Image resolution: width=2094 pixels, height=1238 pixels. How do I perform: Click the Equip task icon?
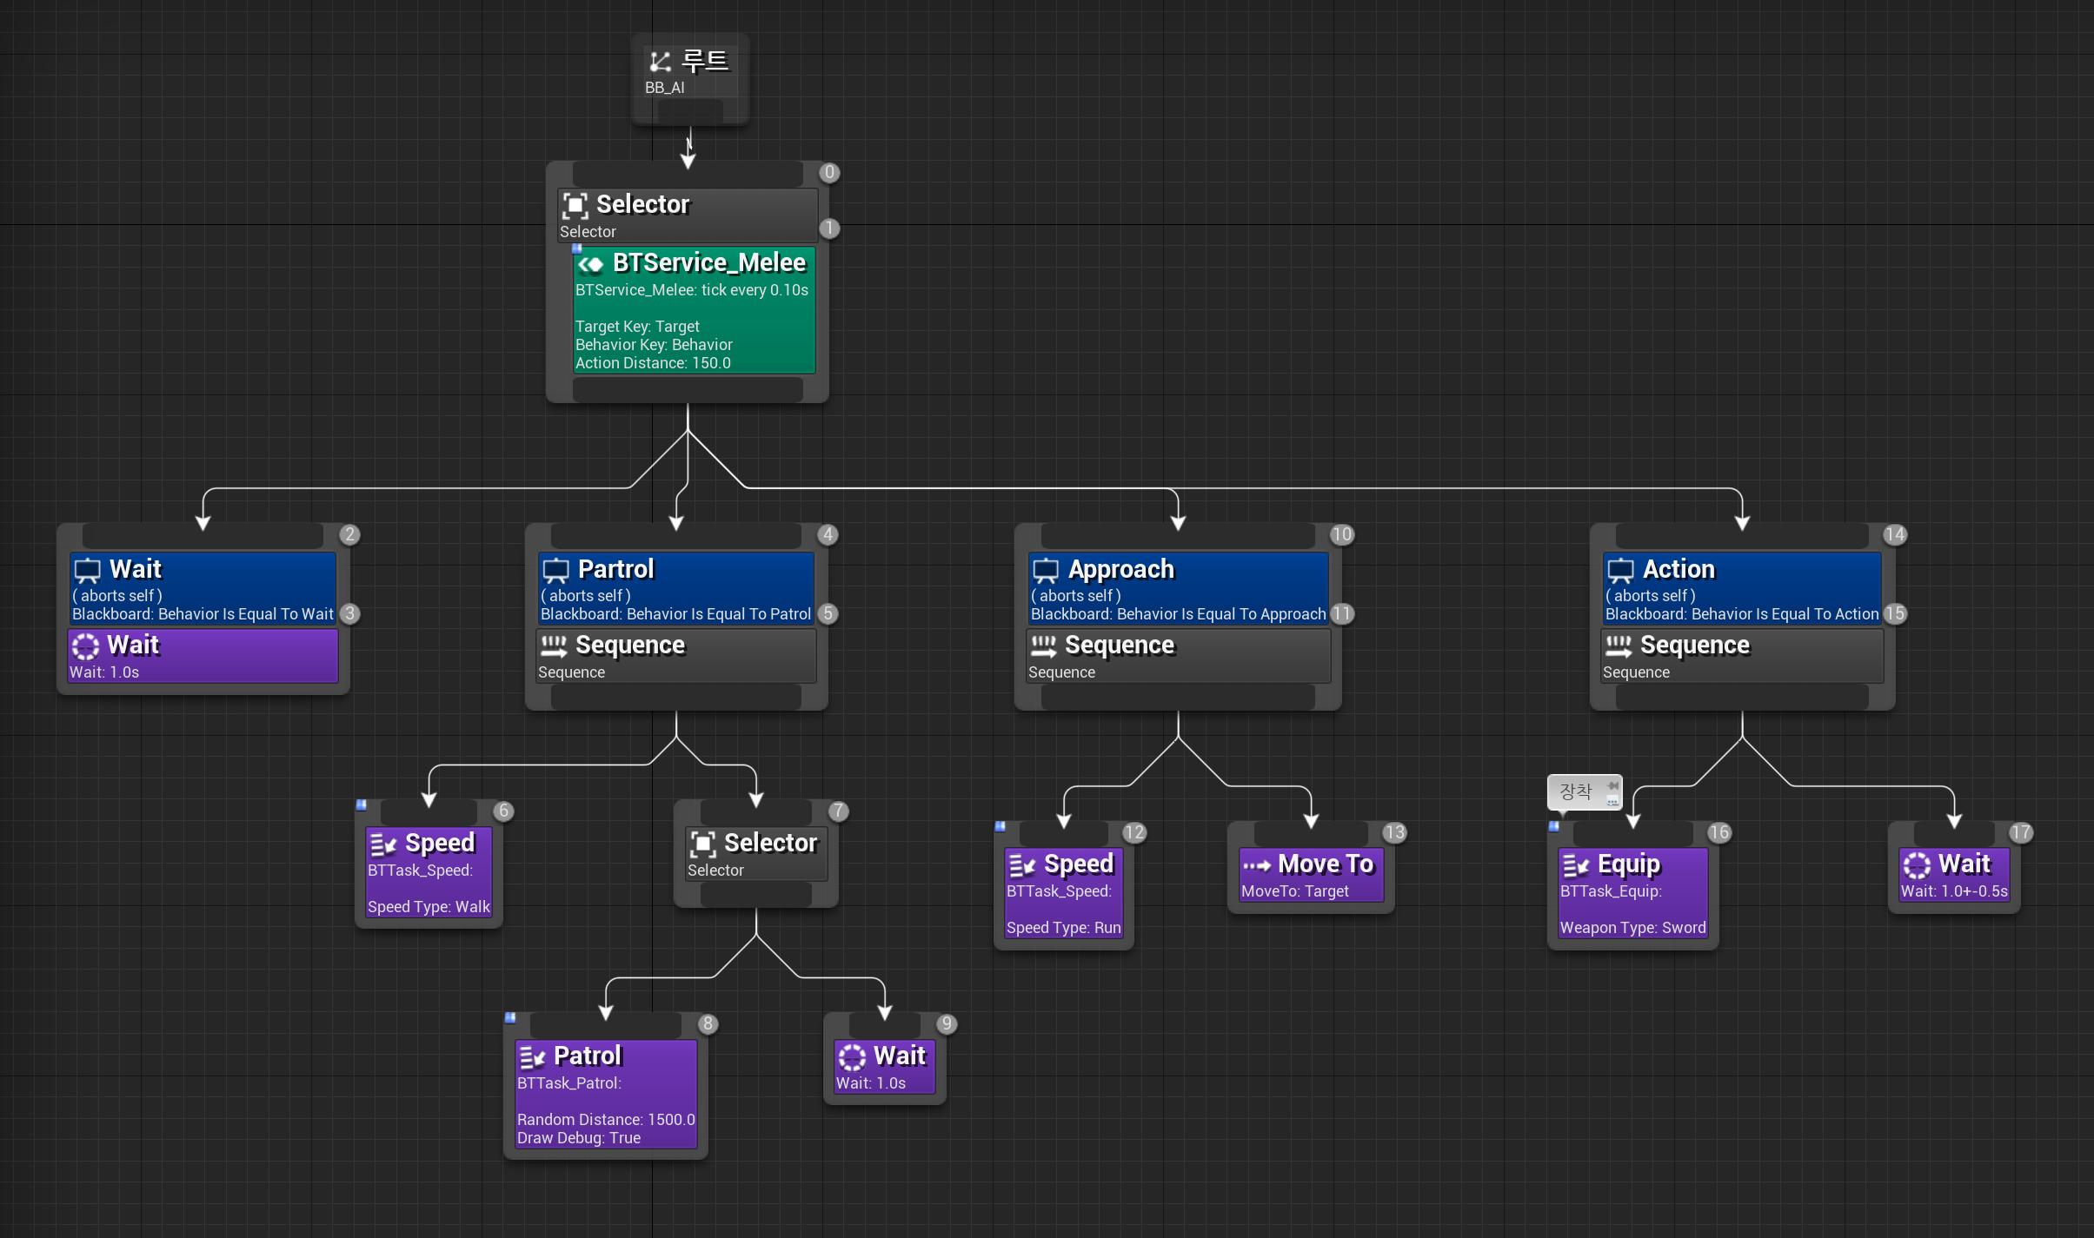(x=1575, y=865)
